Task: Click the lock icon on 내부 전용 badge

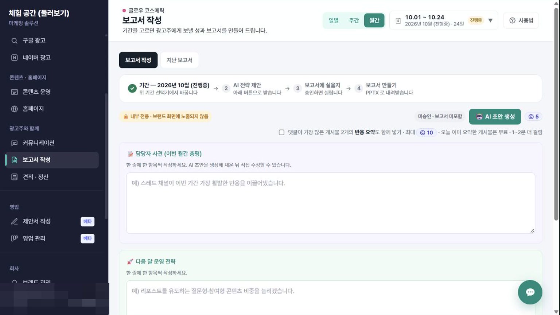Action: tap(126, 116)
